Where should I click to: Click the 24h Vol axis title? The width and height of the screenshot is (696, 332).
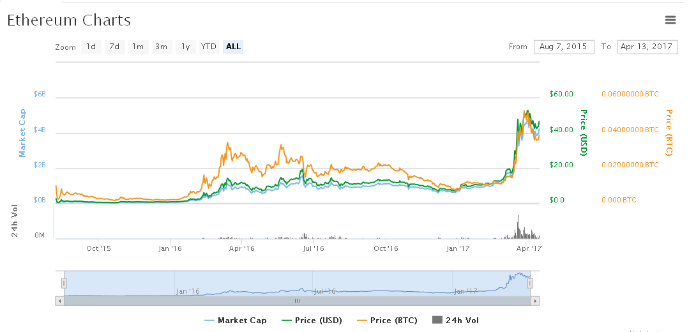15,221
